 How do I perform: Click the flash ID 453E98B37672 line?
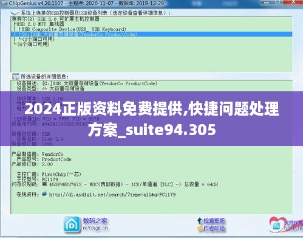pyautogui.click(x=115, y=184)
